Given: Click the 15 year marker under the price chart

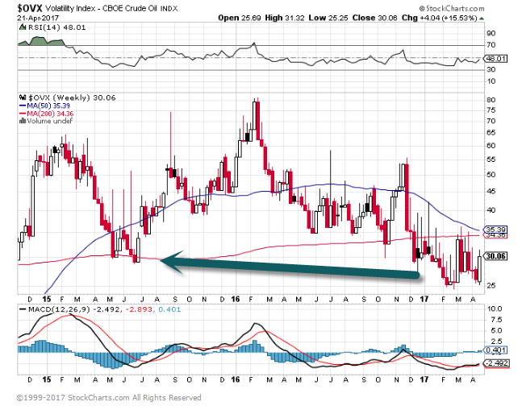Looking at the screenshot, I should [47, 299].
